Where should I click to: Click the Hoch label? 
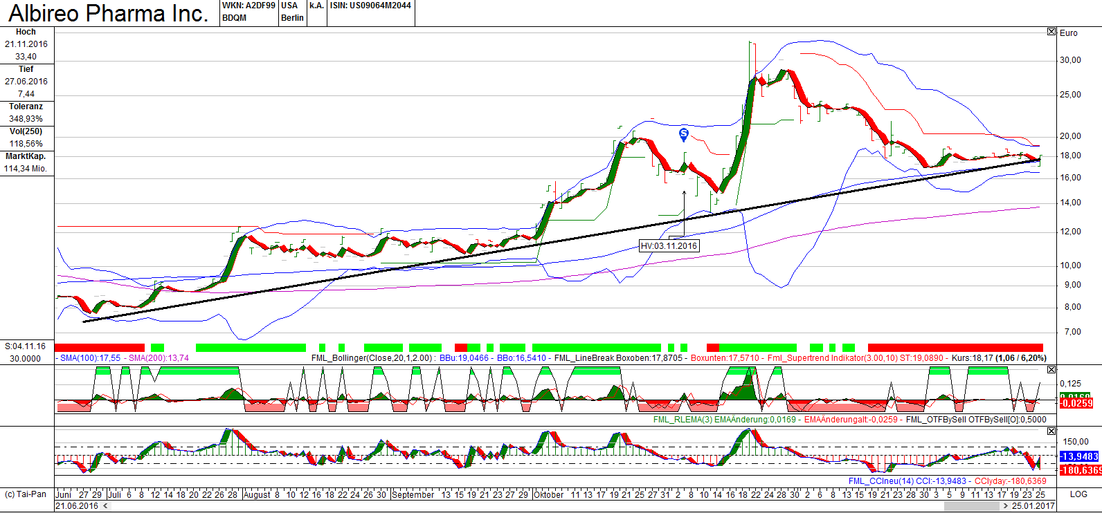click(26, 32)
